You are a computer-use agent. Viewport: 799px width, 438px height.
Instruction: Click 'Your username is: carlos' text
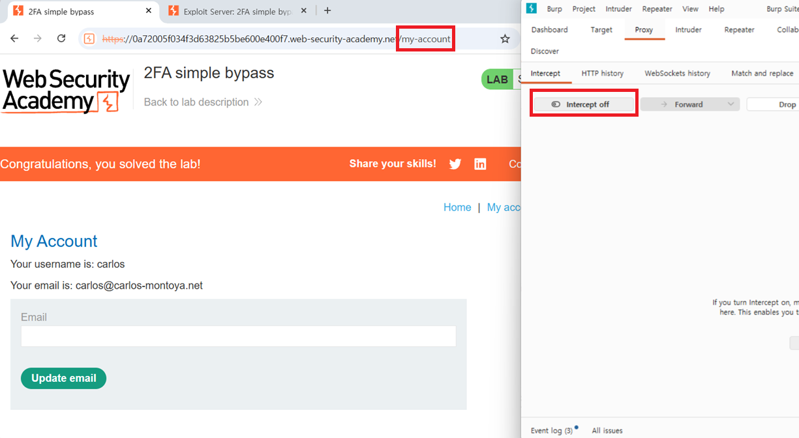[x=67, y=264]
